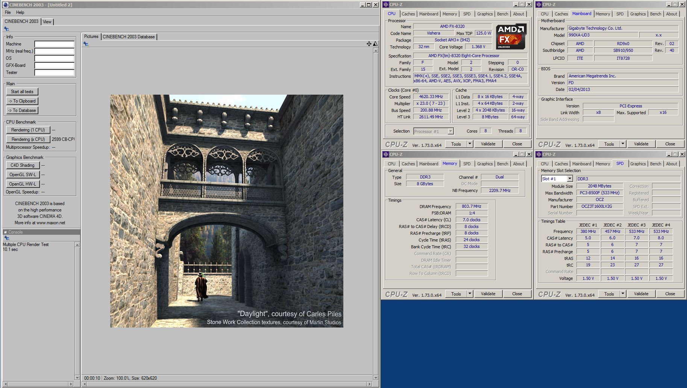Open the Slot #1 memory slot dropdown
Image resolution: width=687 pixels, height=388 pixels.
click(570, 179)
